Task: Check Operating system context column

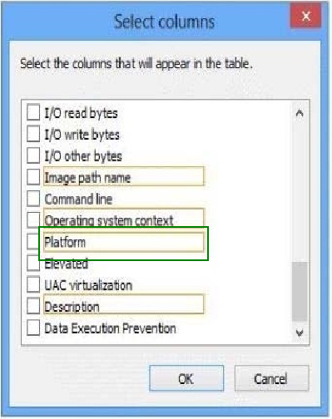Action: (33, 219)
